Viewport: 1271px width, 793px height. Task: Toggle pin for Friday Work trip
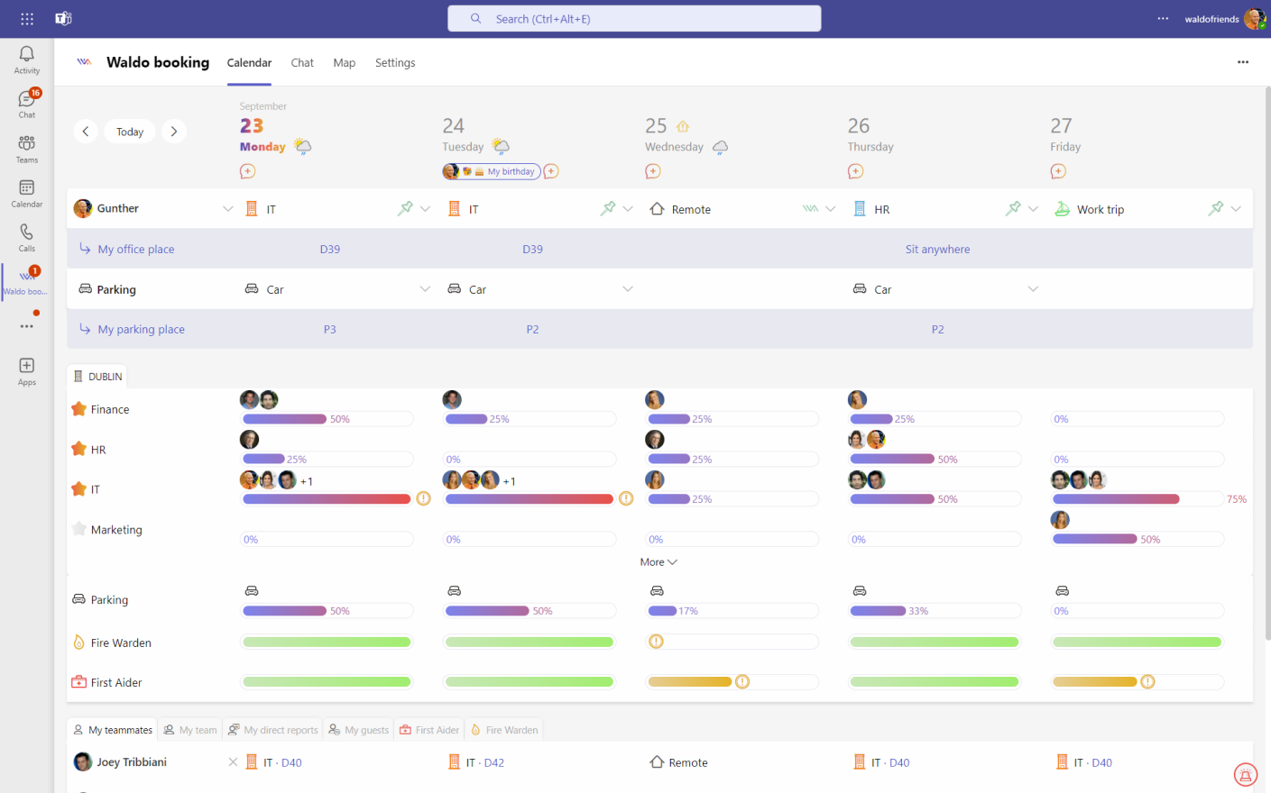pos(1216,208)
